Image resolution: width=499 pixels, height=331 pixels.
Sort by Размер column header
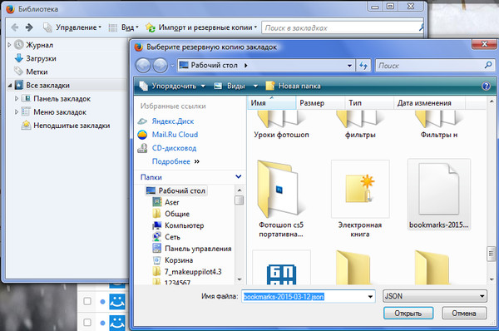320,103
